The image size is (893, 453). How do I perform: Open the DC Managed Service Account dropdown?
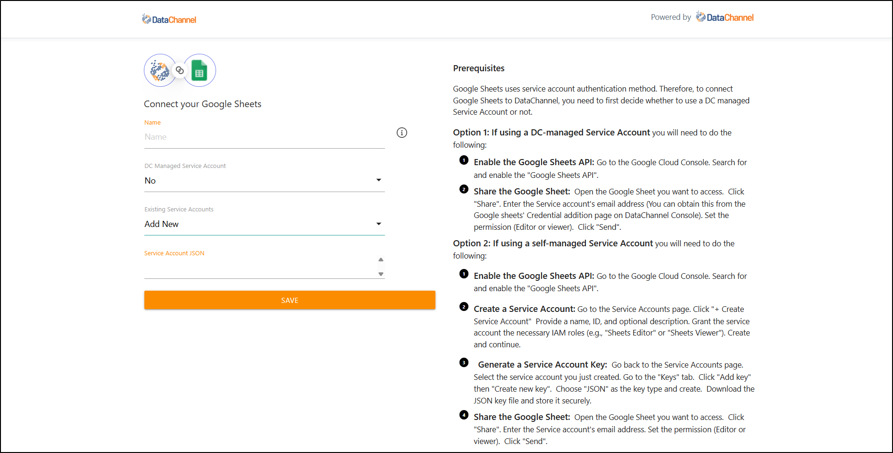tap(265, 181)
